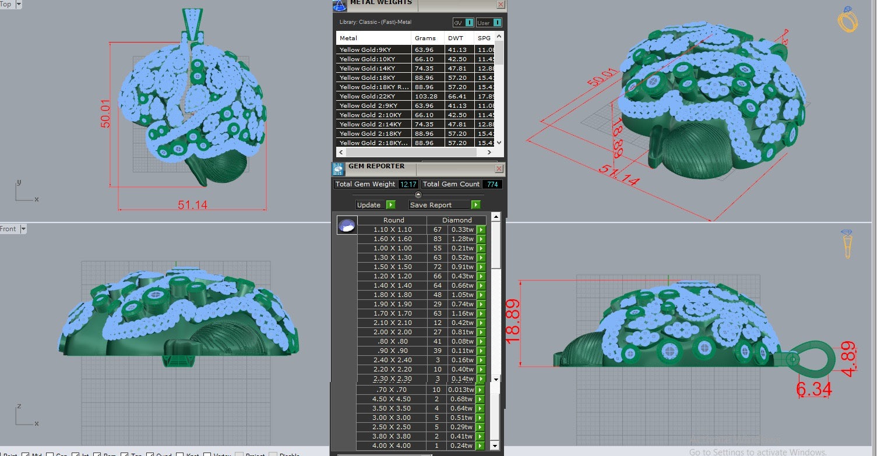Image resolution: width=881 pixels, height=456 pixels.
Task: Toggle the User switch in Metal Weights
Action: (496, 23)
